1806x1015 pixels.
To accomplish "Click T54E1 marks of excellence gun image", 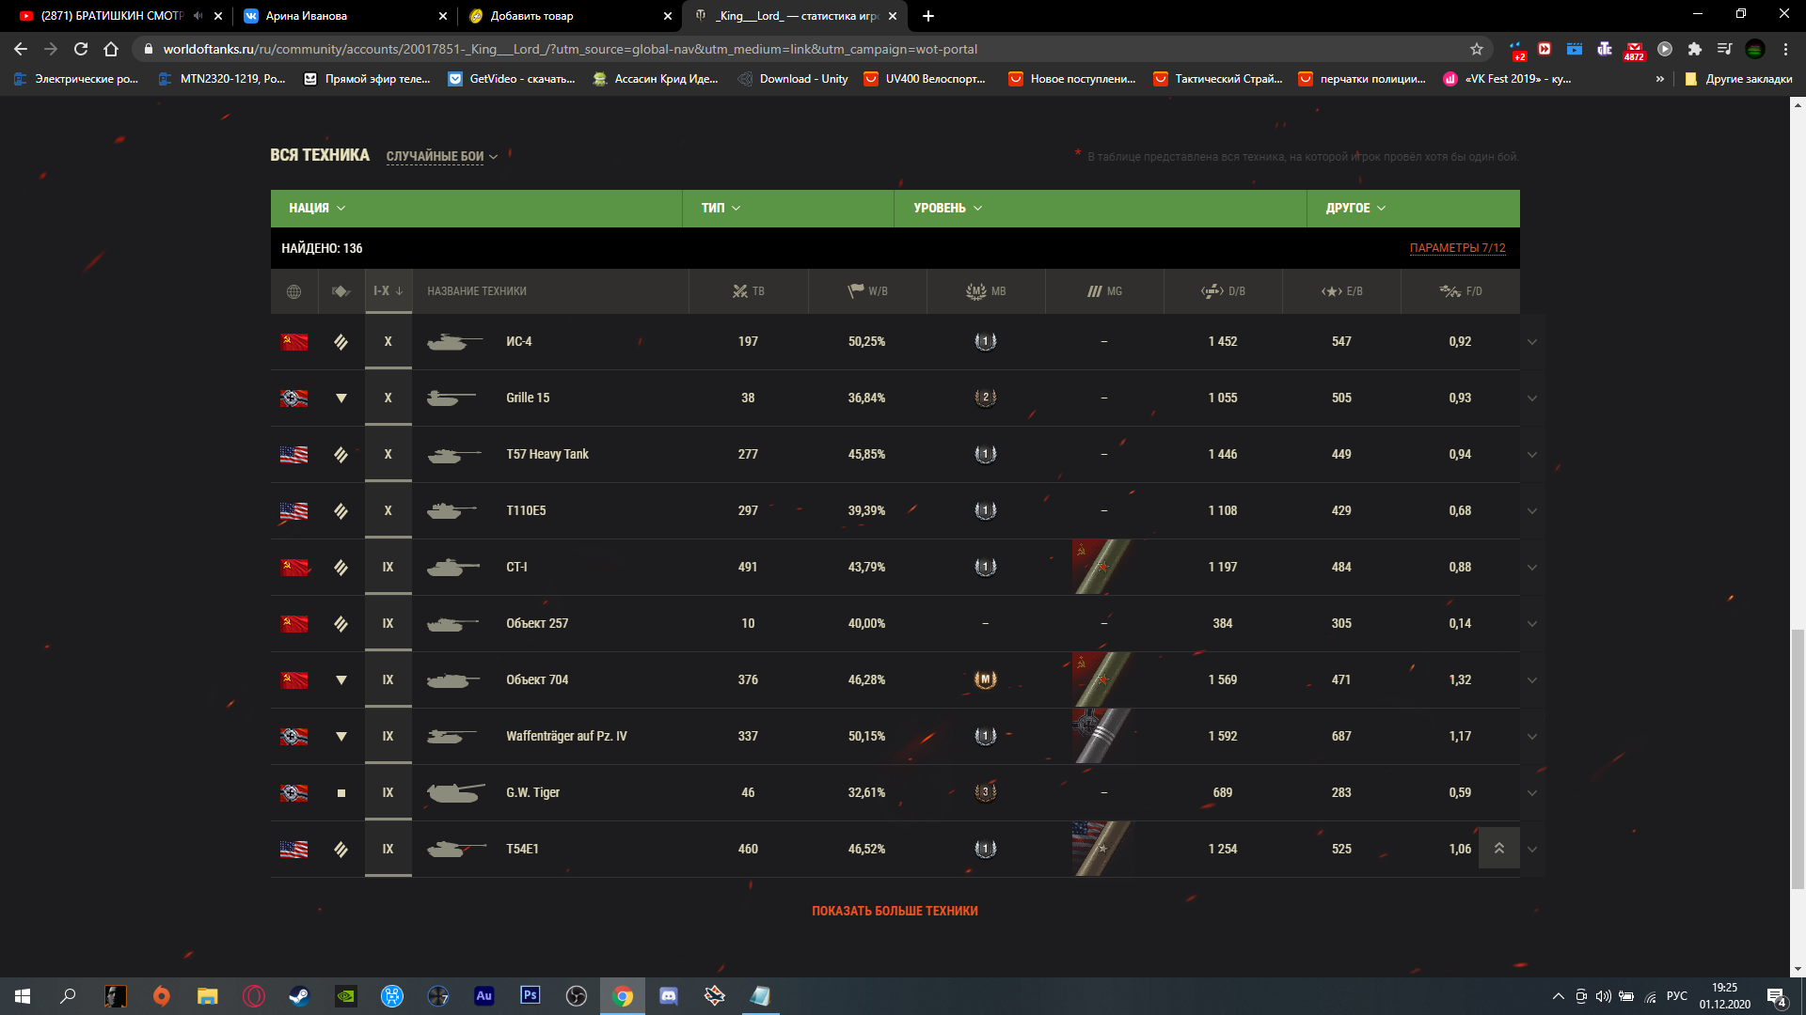I will [1102, 849].
